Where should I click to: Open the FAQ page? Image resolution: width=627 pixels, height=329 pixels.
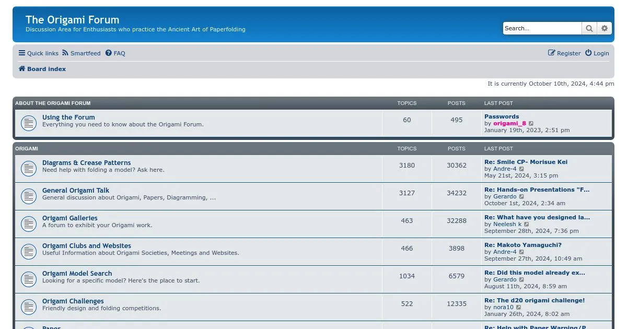[115, 53]
